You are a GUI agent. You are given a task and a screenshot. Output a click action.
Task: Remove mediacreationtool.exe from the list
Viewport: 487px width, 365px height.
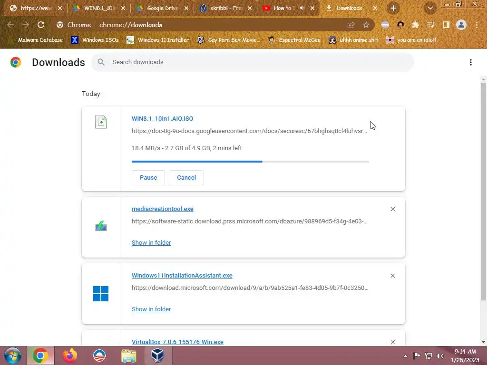coord(393,209)
